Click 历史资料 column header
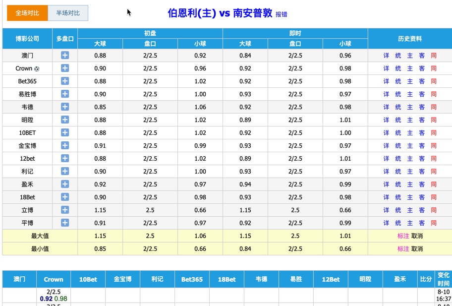452x306 pixels. 410,39
